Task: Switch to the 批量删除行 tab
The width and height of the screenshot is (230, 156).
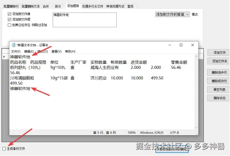Action: click(x=11, y=6)
